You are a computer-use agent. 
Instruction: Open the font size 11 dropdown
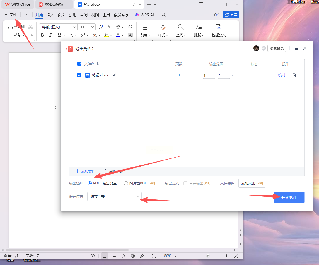pyautogui.click(x=92, y=27)
